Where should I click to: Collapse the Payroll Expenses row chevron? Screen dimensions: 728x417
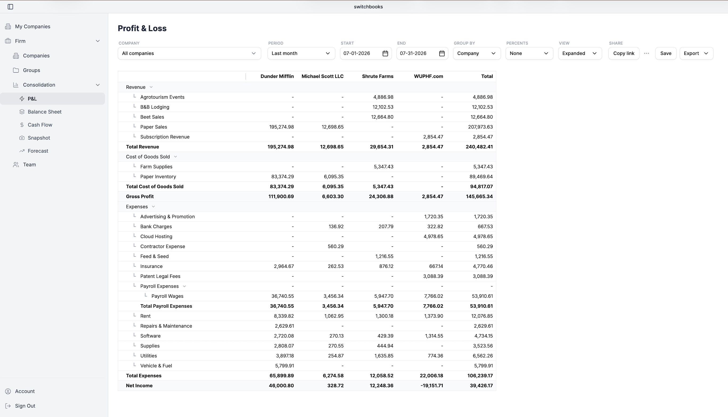(184, 286)
